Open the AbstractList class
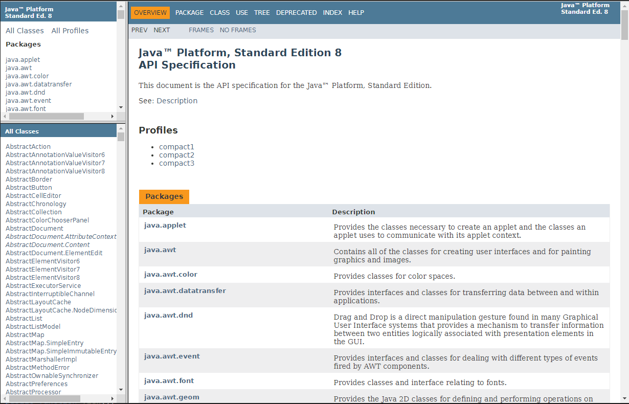629x404 pixels. (24, 319)
